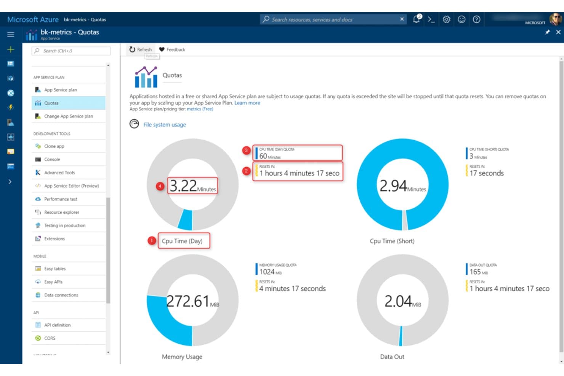Screen dimensions: 564x376
Task: Click the smiley feedback icon in header
Action: click(461, 19)
